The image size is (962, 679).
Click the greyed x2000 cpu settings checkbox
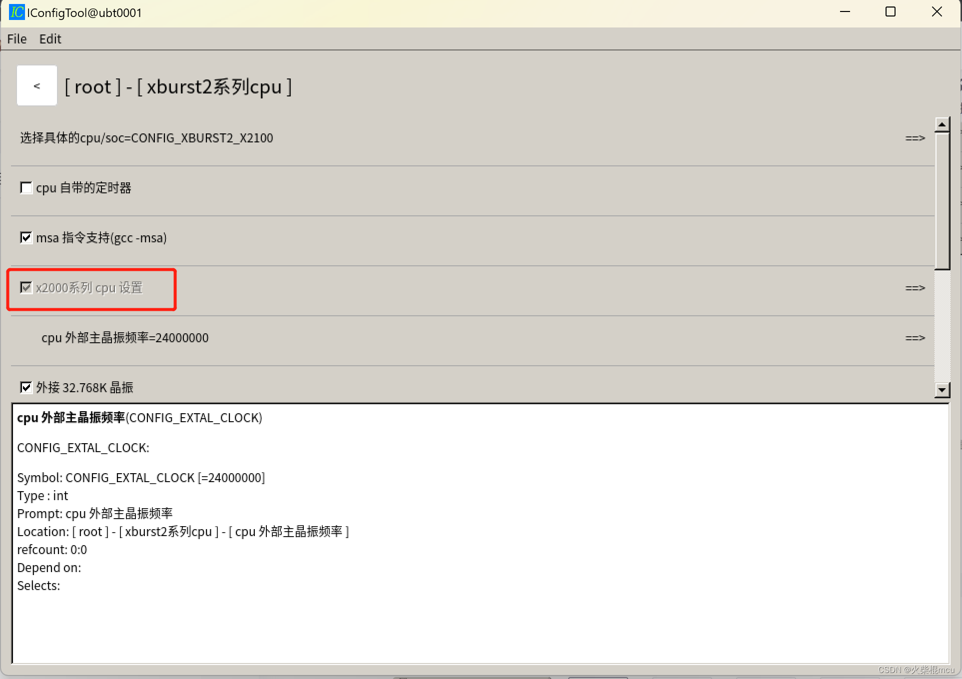[26, 288]
